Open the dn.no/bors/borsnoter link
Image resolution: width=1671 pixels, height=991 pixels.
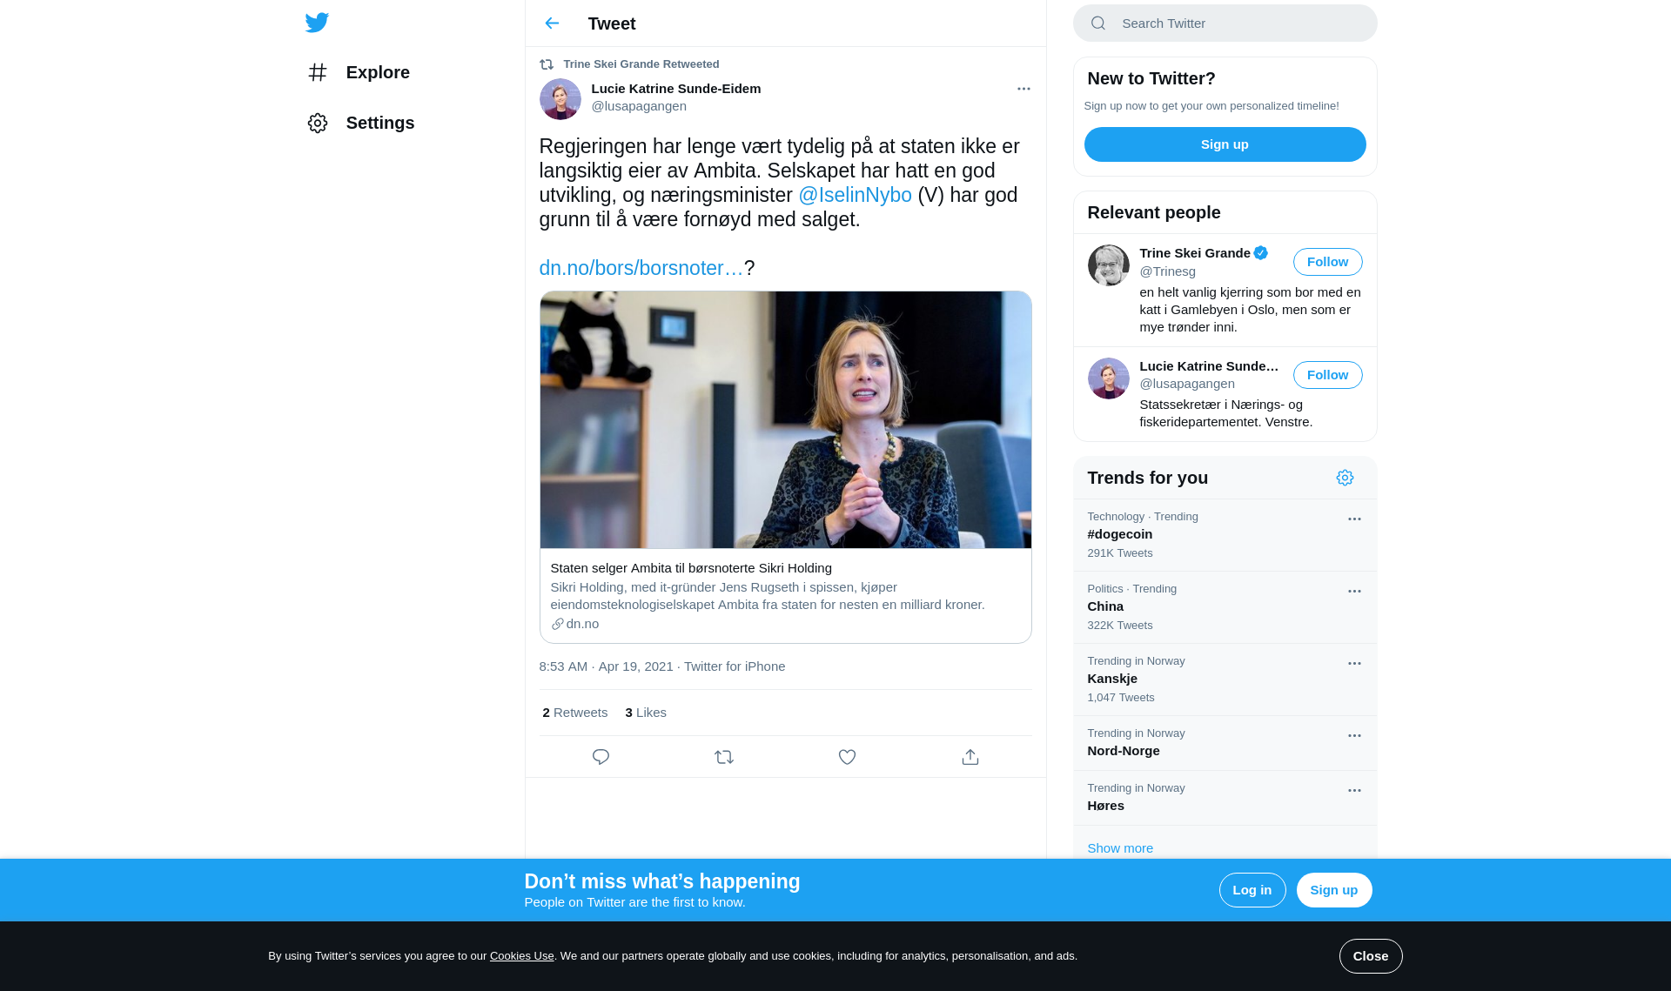click(x=641, y=268)
